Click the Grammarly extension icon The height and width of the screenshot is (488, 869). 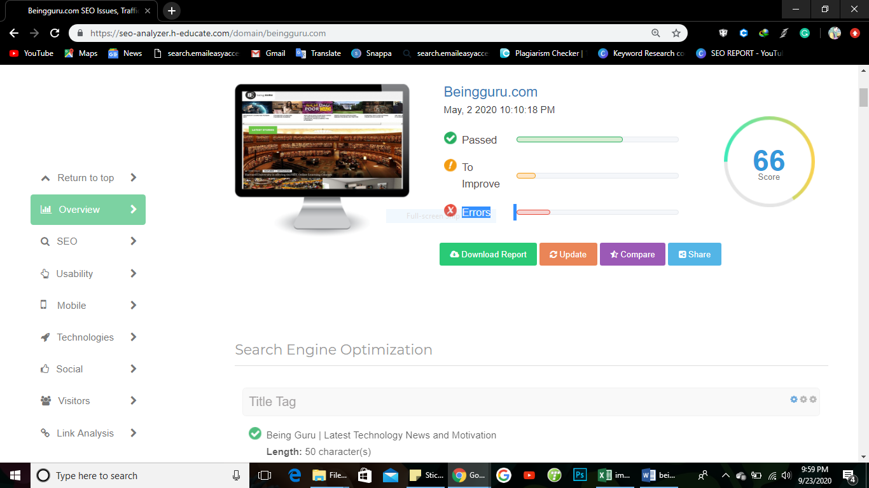pos(804,33)
